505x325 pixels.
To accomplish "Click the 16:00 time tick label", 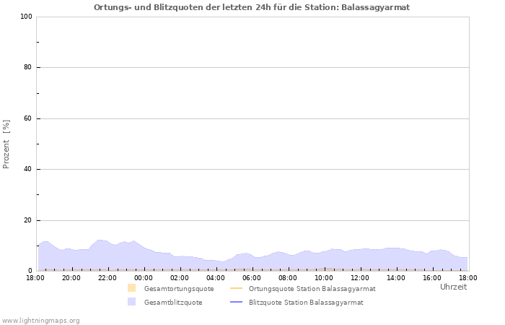I will 432,277.
